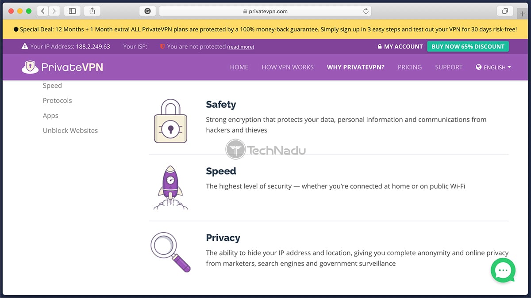Toggle the Safari sidebar

tap(72, 11)
